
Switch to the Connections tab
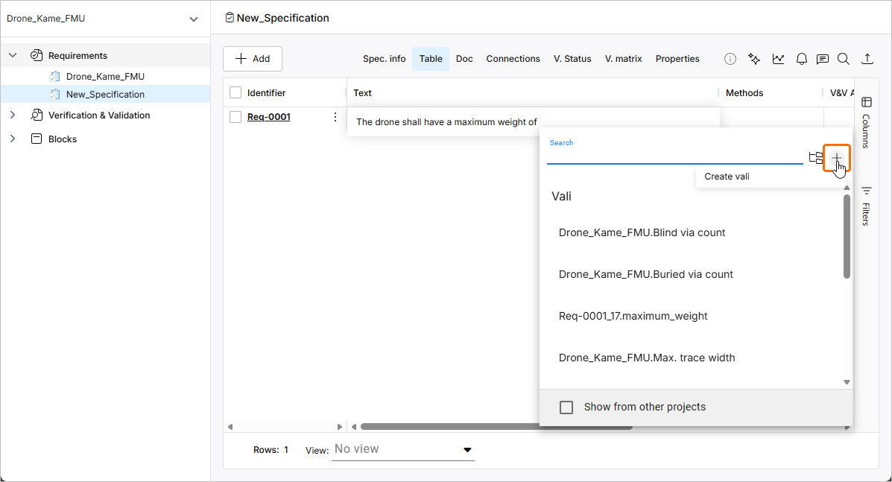click(513, 59)
